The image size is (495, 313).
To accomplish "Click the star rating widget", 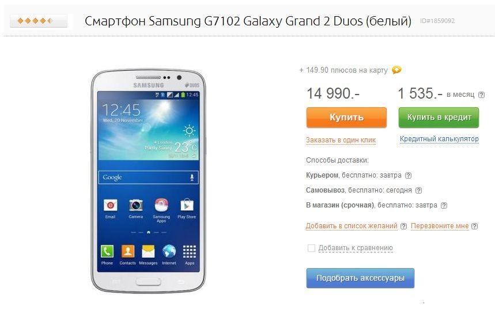I will pyautogui.click(x=39, y=21).
